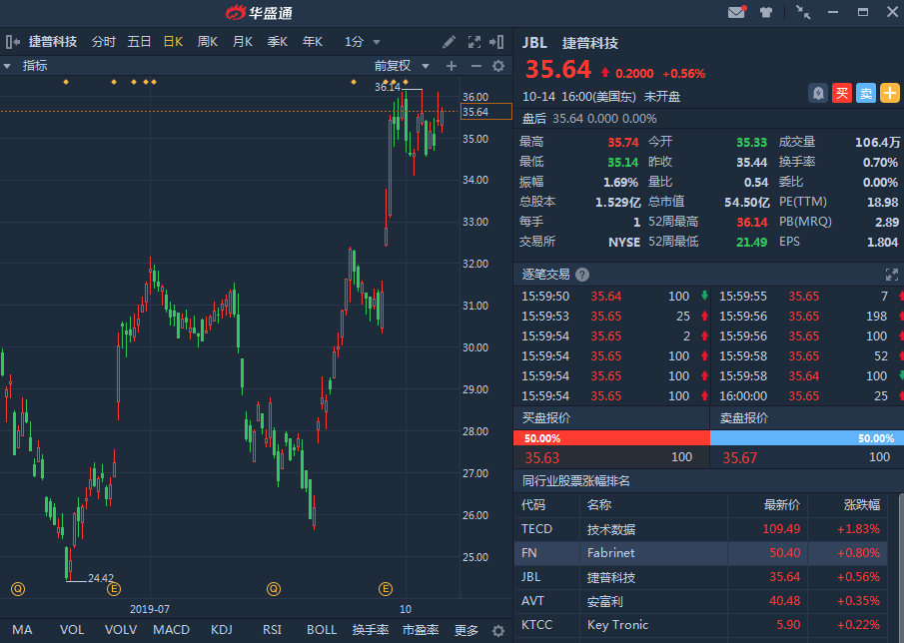
Task: Select KTCC Key Tronic row
Action: pos(700,625)
